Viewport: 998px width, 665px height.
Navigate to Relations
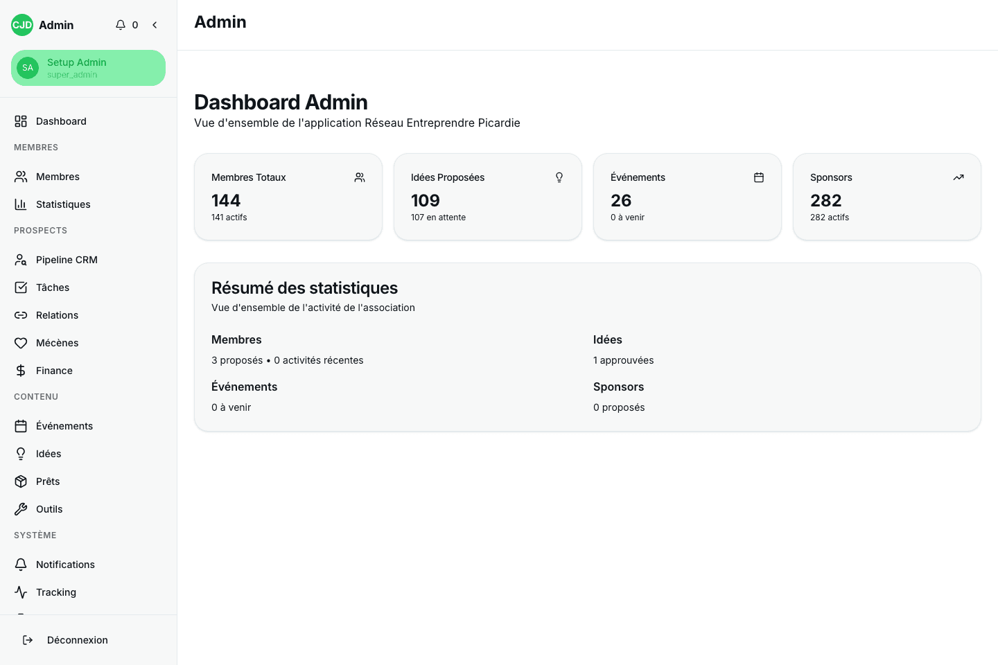88,315
